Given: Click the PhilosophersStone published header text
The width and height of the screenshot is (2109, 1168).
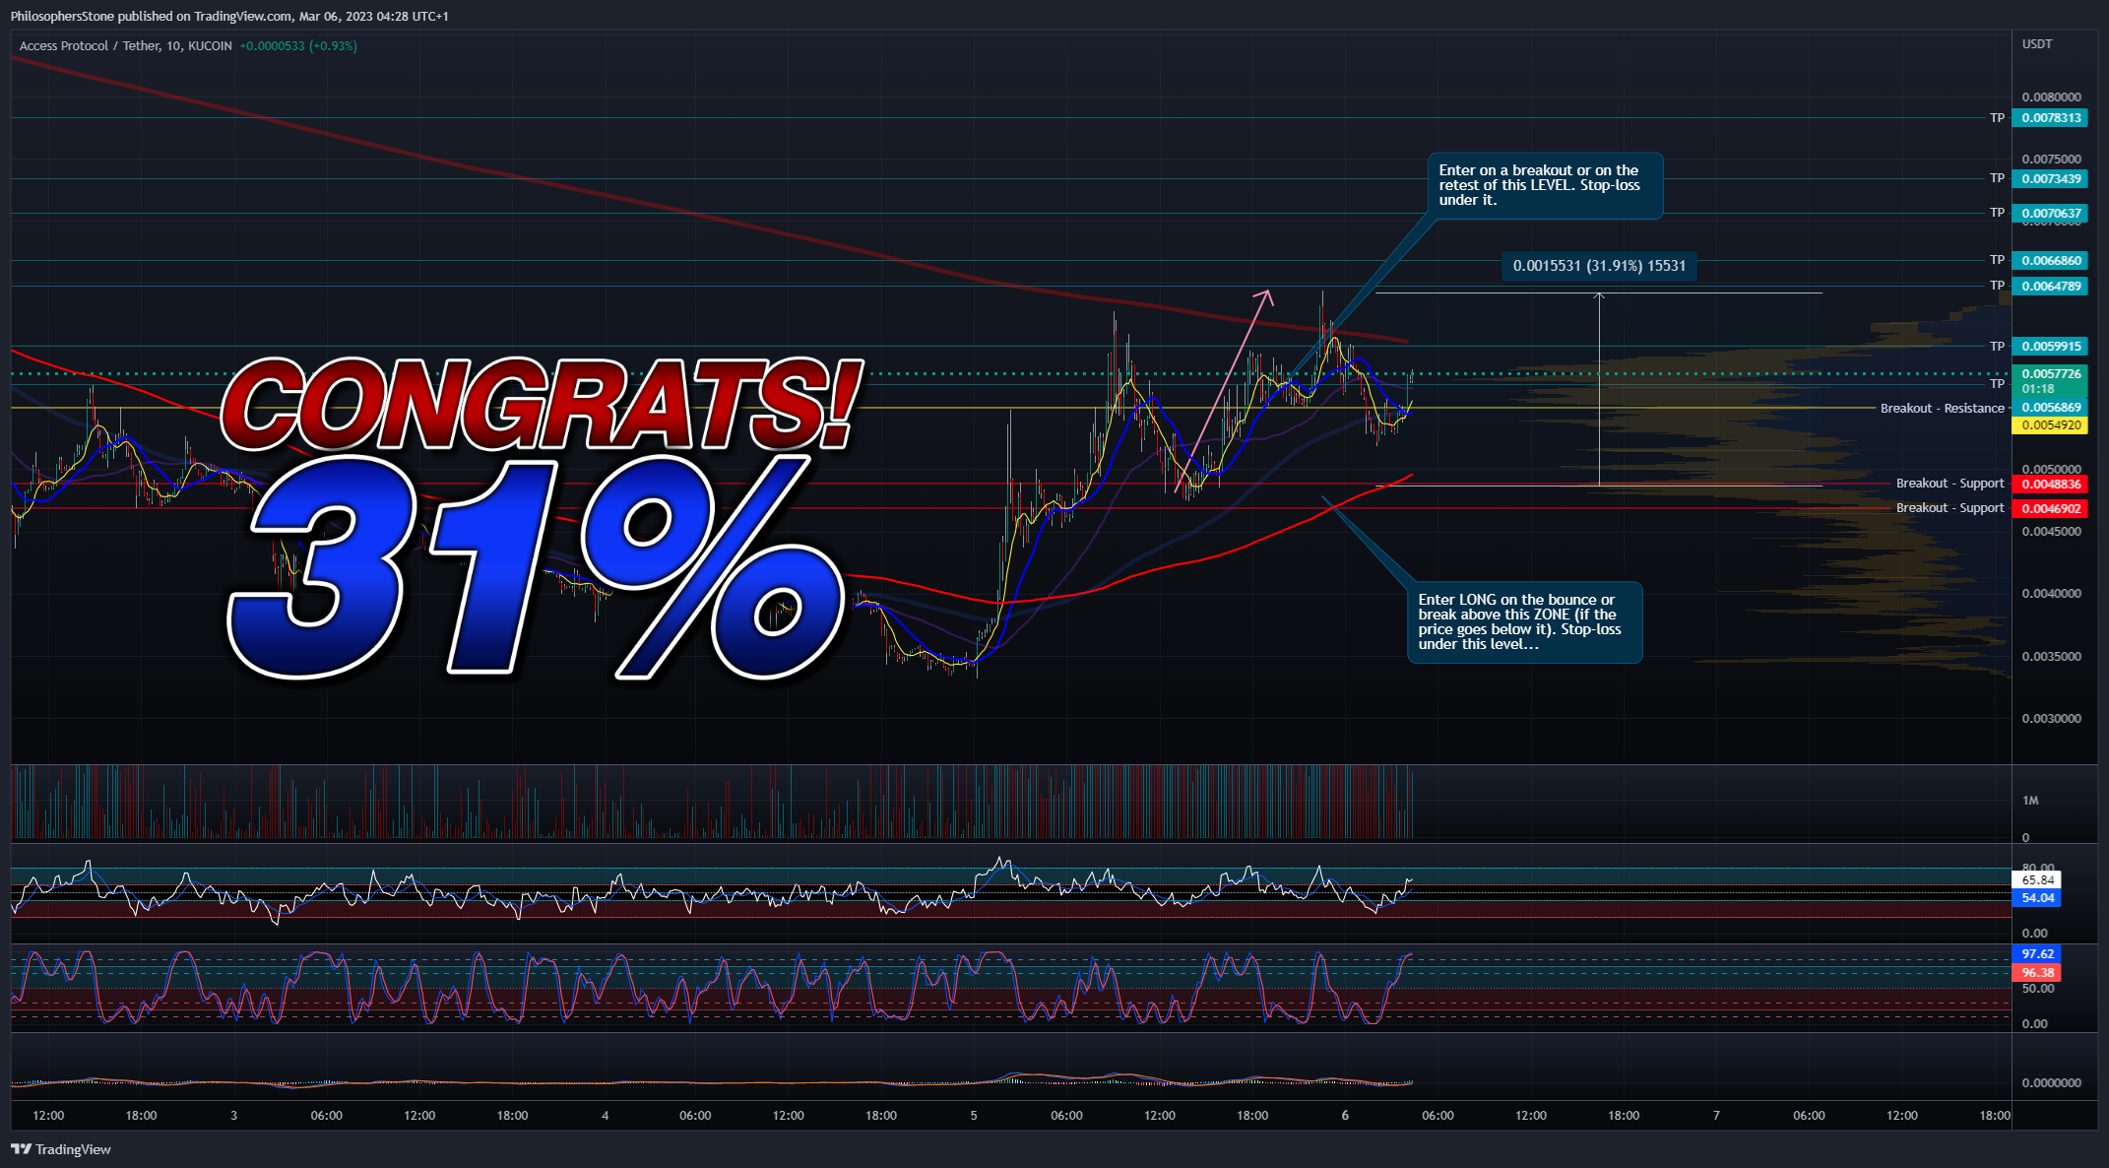Looking at the screenshot, I should tap(229, 17).
